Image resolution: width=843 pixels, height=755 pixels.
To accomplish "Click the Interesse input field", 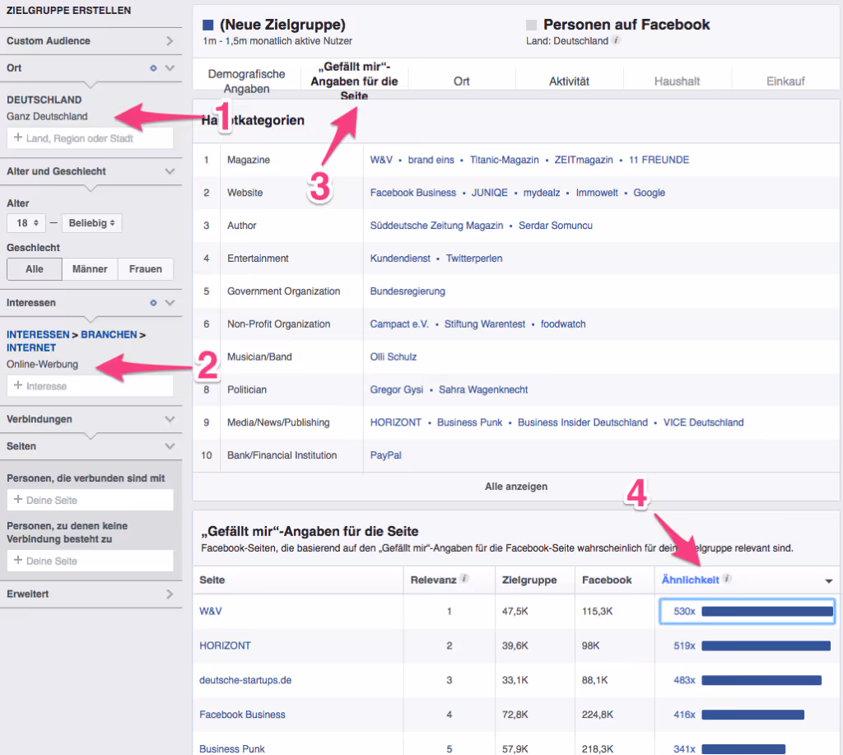I will [91, 386].
